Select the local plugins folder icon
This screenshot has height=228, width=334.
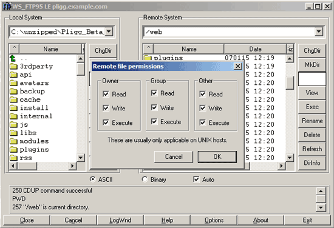click(x=13, y=150)
